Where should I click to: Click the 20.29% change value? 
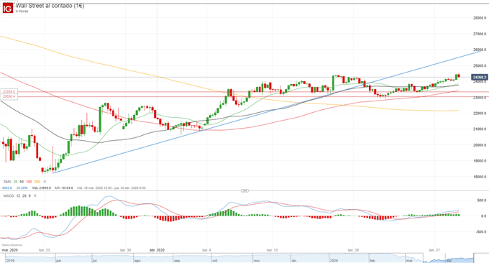[x=22, y=188]
